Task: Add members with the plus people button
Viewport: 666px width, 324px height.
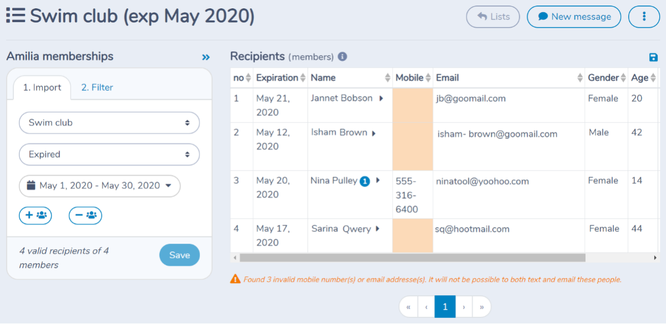Action: tap(35, 215)
